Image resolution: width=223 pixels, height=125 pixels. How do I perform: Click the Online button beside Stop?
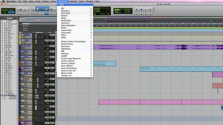pos(137,9)
